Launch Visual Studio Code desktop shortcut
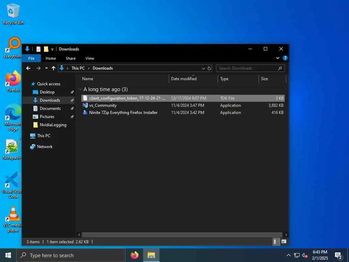Image resolution: width=349 pixels, height=262 pixels. pyautogui.click(x=12, y=185)
